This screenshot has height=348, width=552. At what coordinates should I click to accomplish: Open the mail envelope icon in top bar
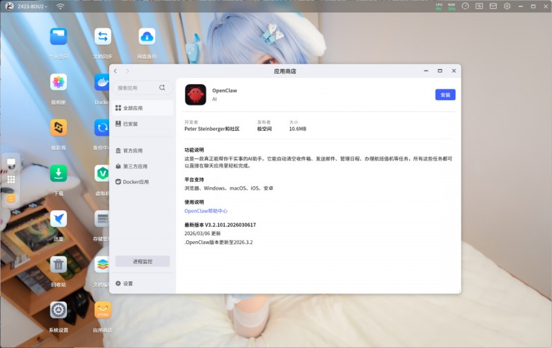(x=493, y=6)
